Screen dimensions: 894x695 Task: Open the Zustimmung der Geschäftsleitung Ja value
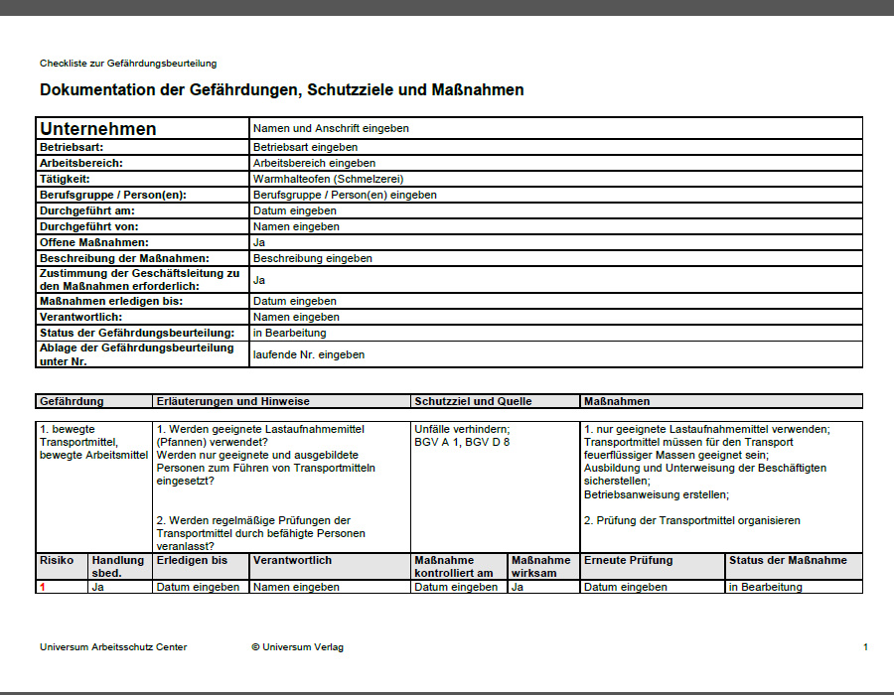pyautogui.click(x=556, y=280)
